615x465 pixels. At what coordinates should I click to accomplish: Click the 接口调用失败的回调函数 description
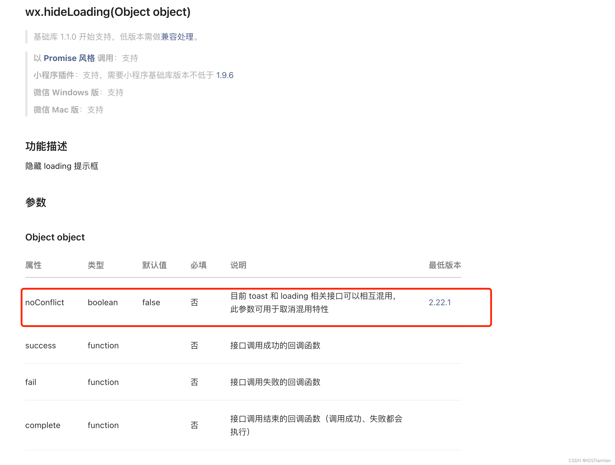275,382
